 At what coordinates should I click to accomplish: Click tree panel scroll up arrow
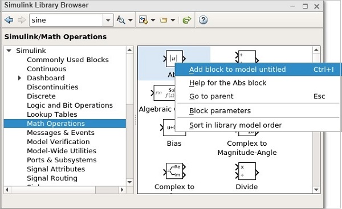click(x=129, y=50)
